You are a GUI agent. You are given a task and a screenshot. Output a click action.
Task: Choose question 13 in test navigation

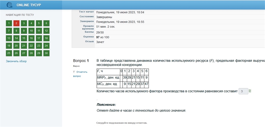[9, 38]
